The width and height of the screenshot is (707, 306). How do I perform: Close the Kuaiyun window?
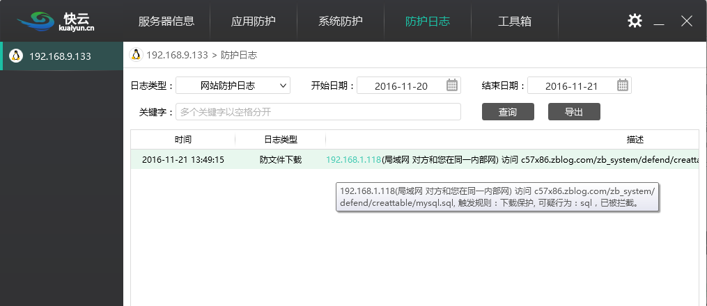[x=686, y=21]
